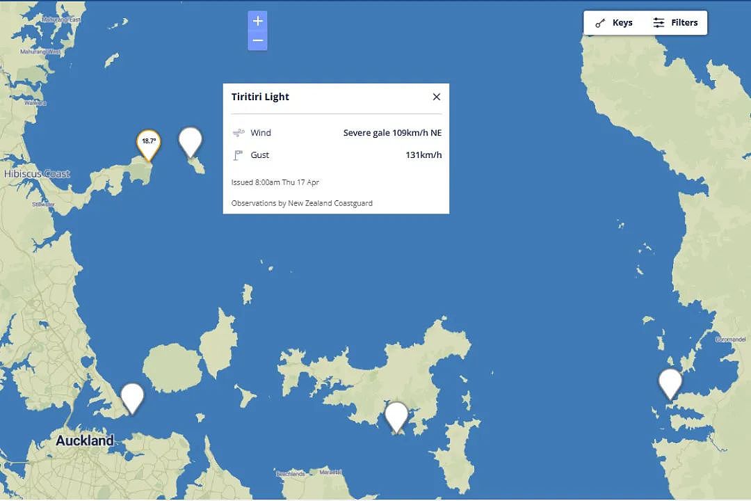
Task: Click 'Observations by New Zealand Coastguard' text
Action: coord(302,203)
